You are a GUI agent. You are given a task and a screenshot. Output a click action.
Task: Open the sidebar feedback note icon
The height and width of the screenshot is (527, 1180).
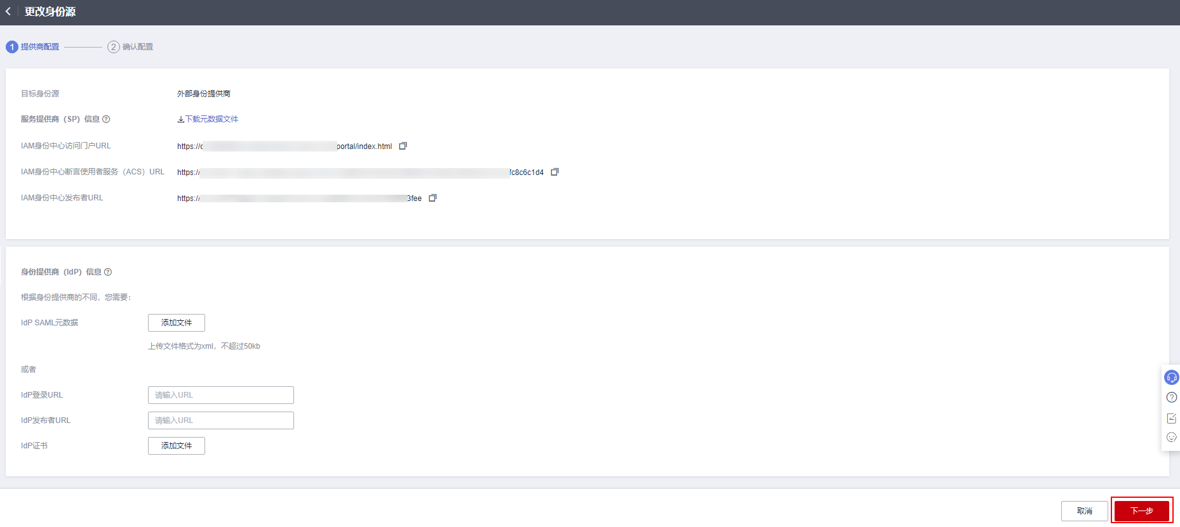point(1172,418)
